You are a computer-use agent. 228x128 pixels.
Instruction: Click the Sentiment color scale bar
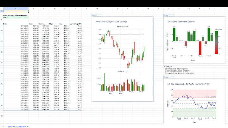coord(216,42)
